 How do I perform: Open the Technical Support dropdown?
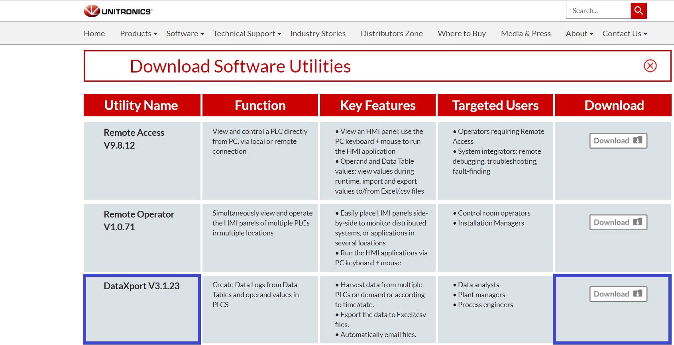click(247, 33)
